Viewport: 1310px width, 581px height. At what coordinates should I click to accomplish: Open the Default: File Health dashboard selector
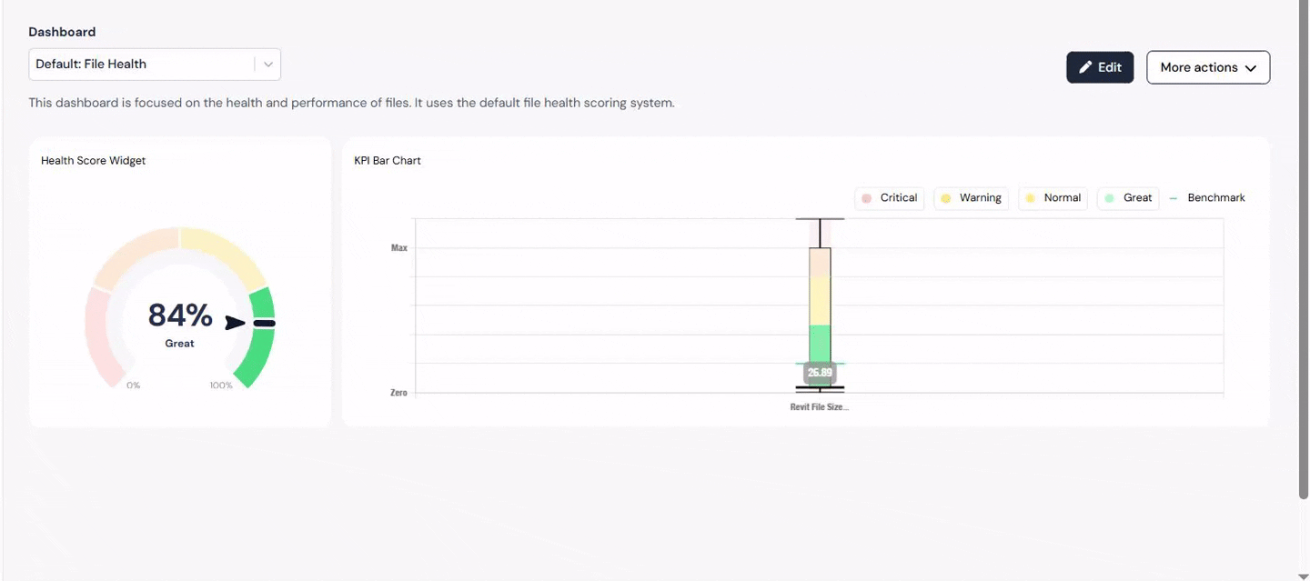(x=143, y=65)
